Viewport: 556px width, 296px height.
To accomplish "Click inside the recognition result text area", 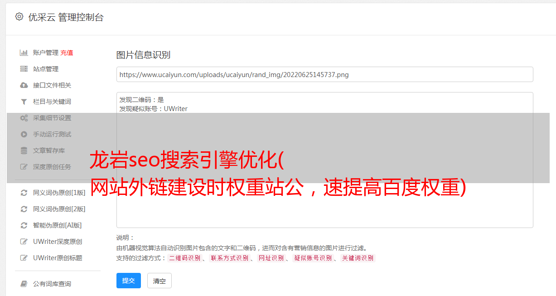I will click(x=324, y=160).
